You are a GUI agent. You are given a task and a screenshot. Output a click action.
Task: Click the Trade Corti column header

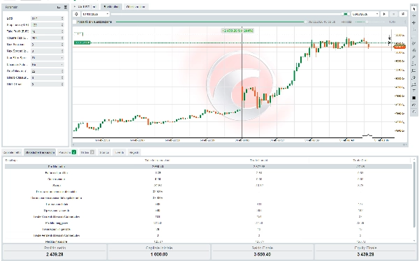pos(360,161)
